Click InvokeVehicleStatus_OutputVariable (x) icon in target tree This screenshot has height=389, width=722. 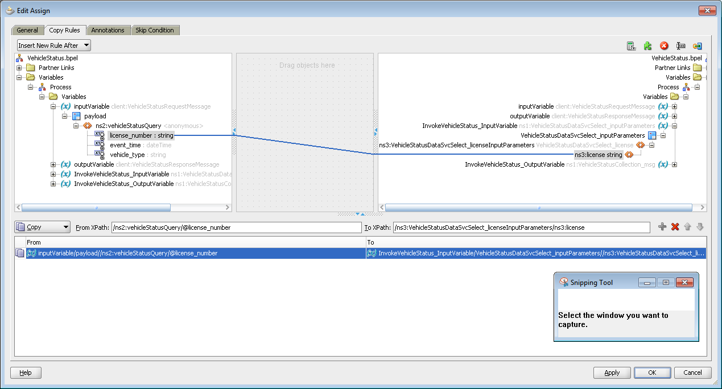point(663,164)
